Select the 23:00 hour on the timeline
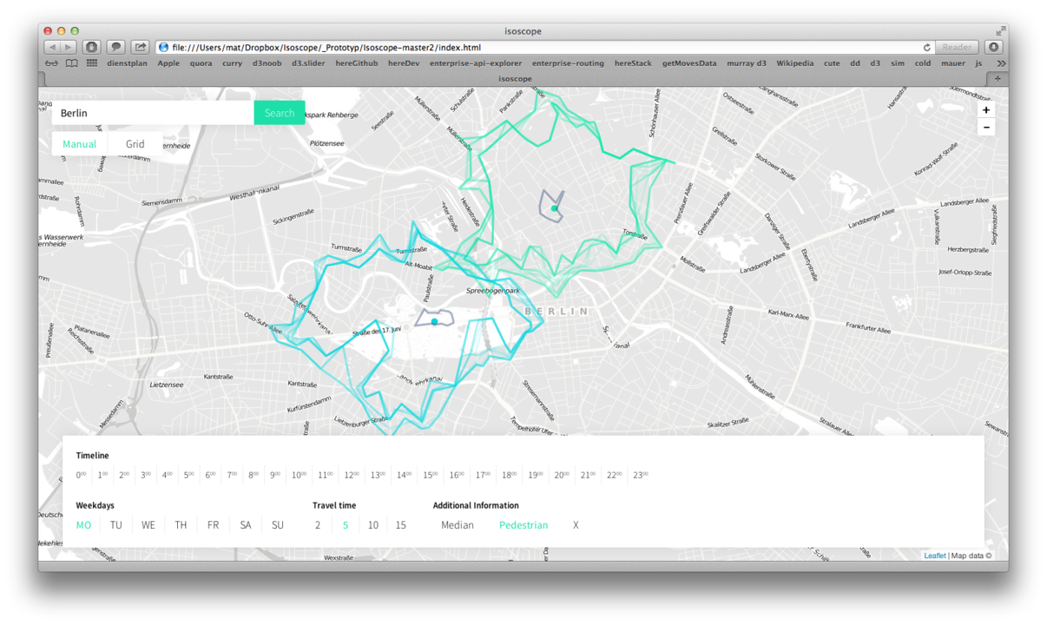The height and width of the screenshot is (625, 1047). tap(640, 475)
